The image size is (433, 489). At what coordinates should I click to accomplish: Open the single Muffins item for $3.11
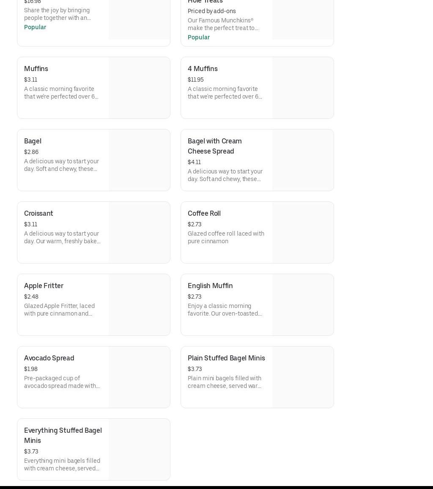tap(36, 69)
